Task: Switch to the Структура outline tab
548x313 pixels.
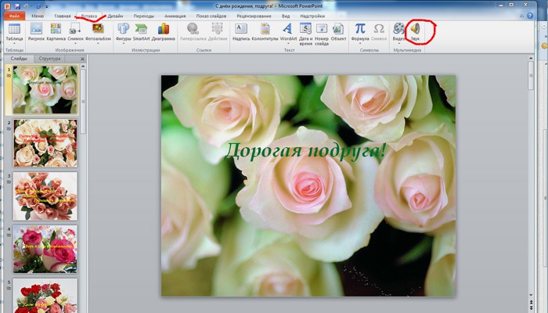Action: coord(49,59)
